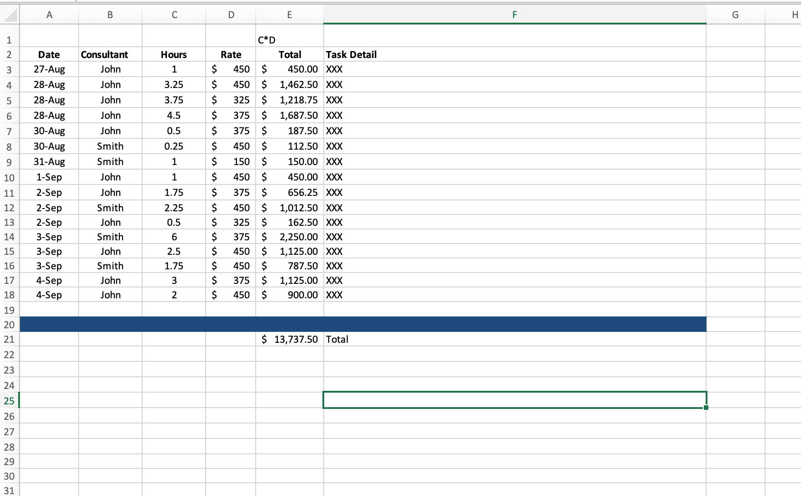Click the Consultant header cell
801x496 pixels.
[110, 54]
